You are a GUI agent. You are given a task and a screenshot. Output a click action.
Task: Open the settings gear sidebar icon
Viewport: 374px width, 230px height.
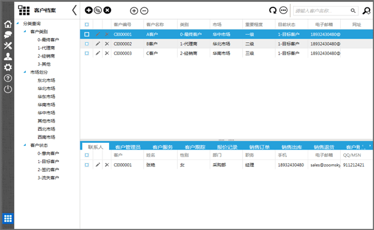click(x=8, y=67)
